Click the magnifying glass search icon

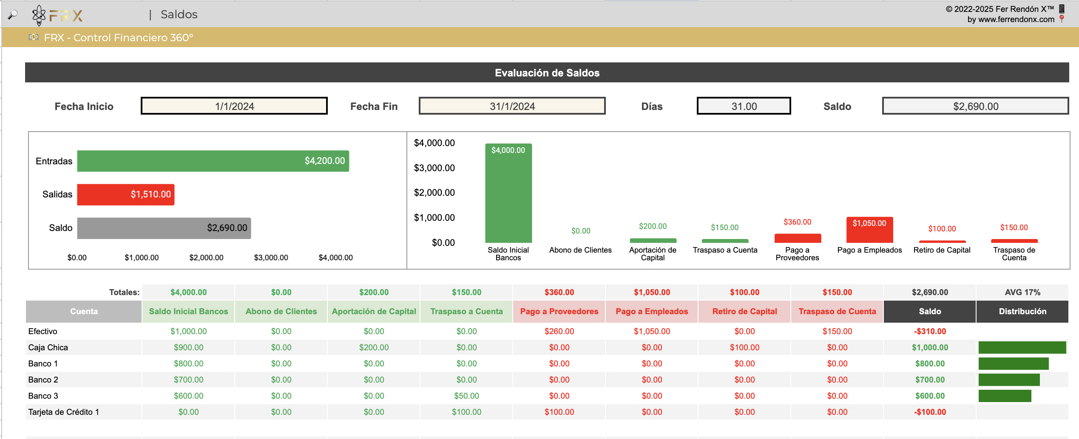tap(13, 15)
